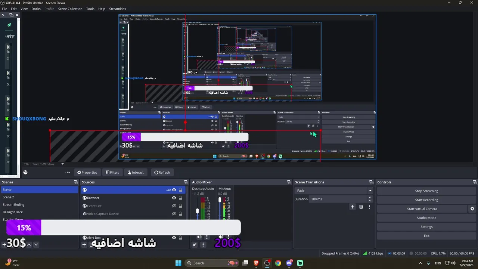478x269 pixels.
Task: Undock the Sources panel
Action: tap(186, 182)
